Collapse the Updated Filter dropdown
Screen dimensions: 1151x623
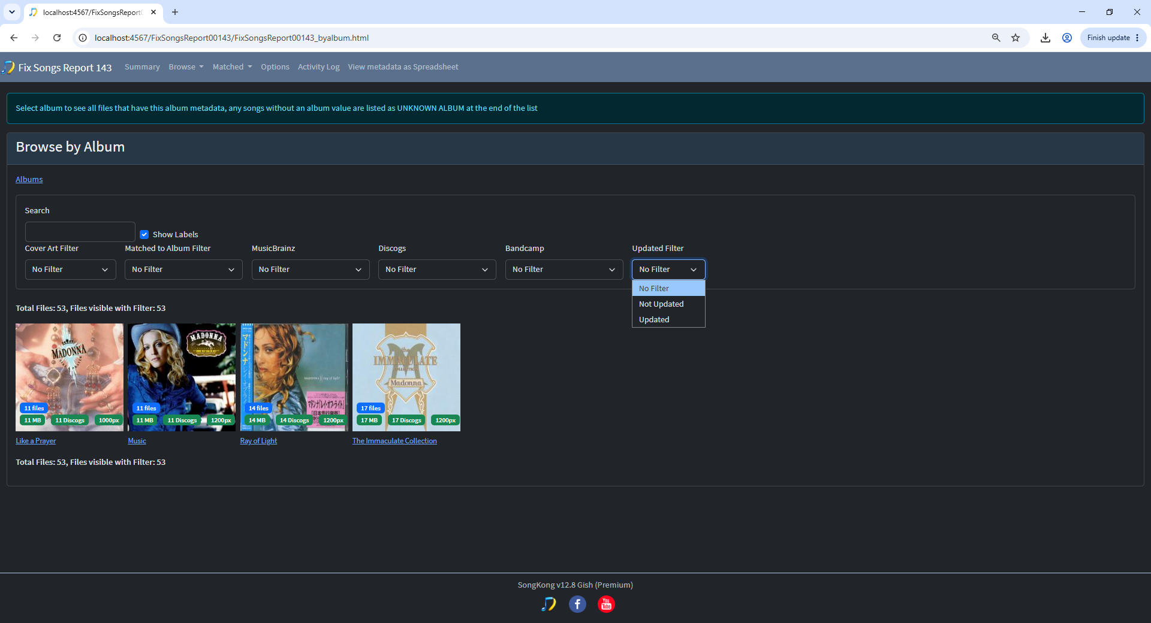coord(668,270)
